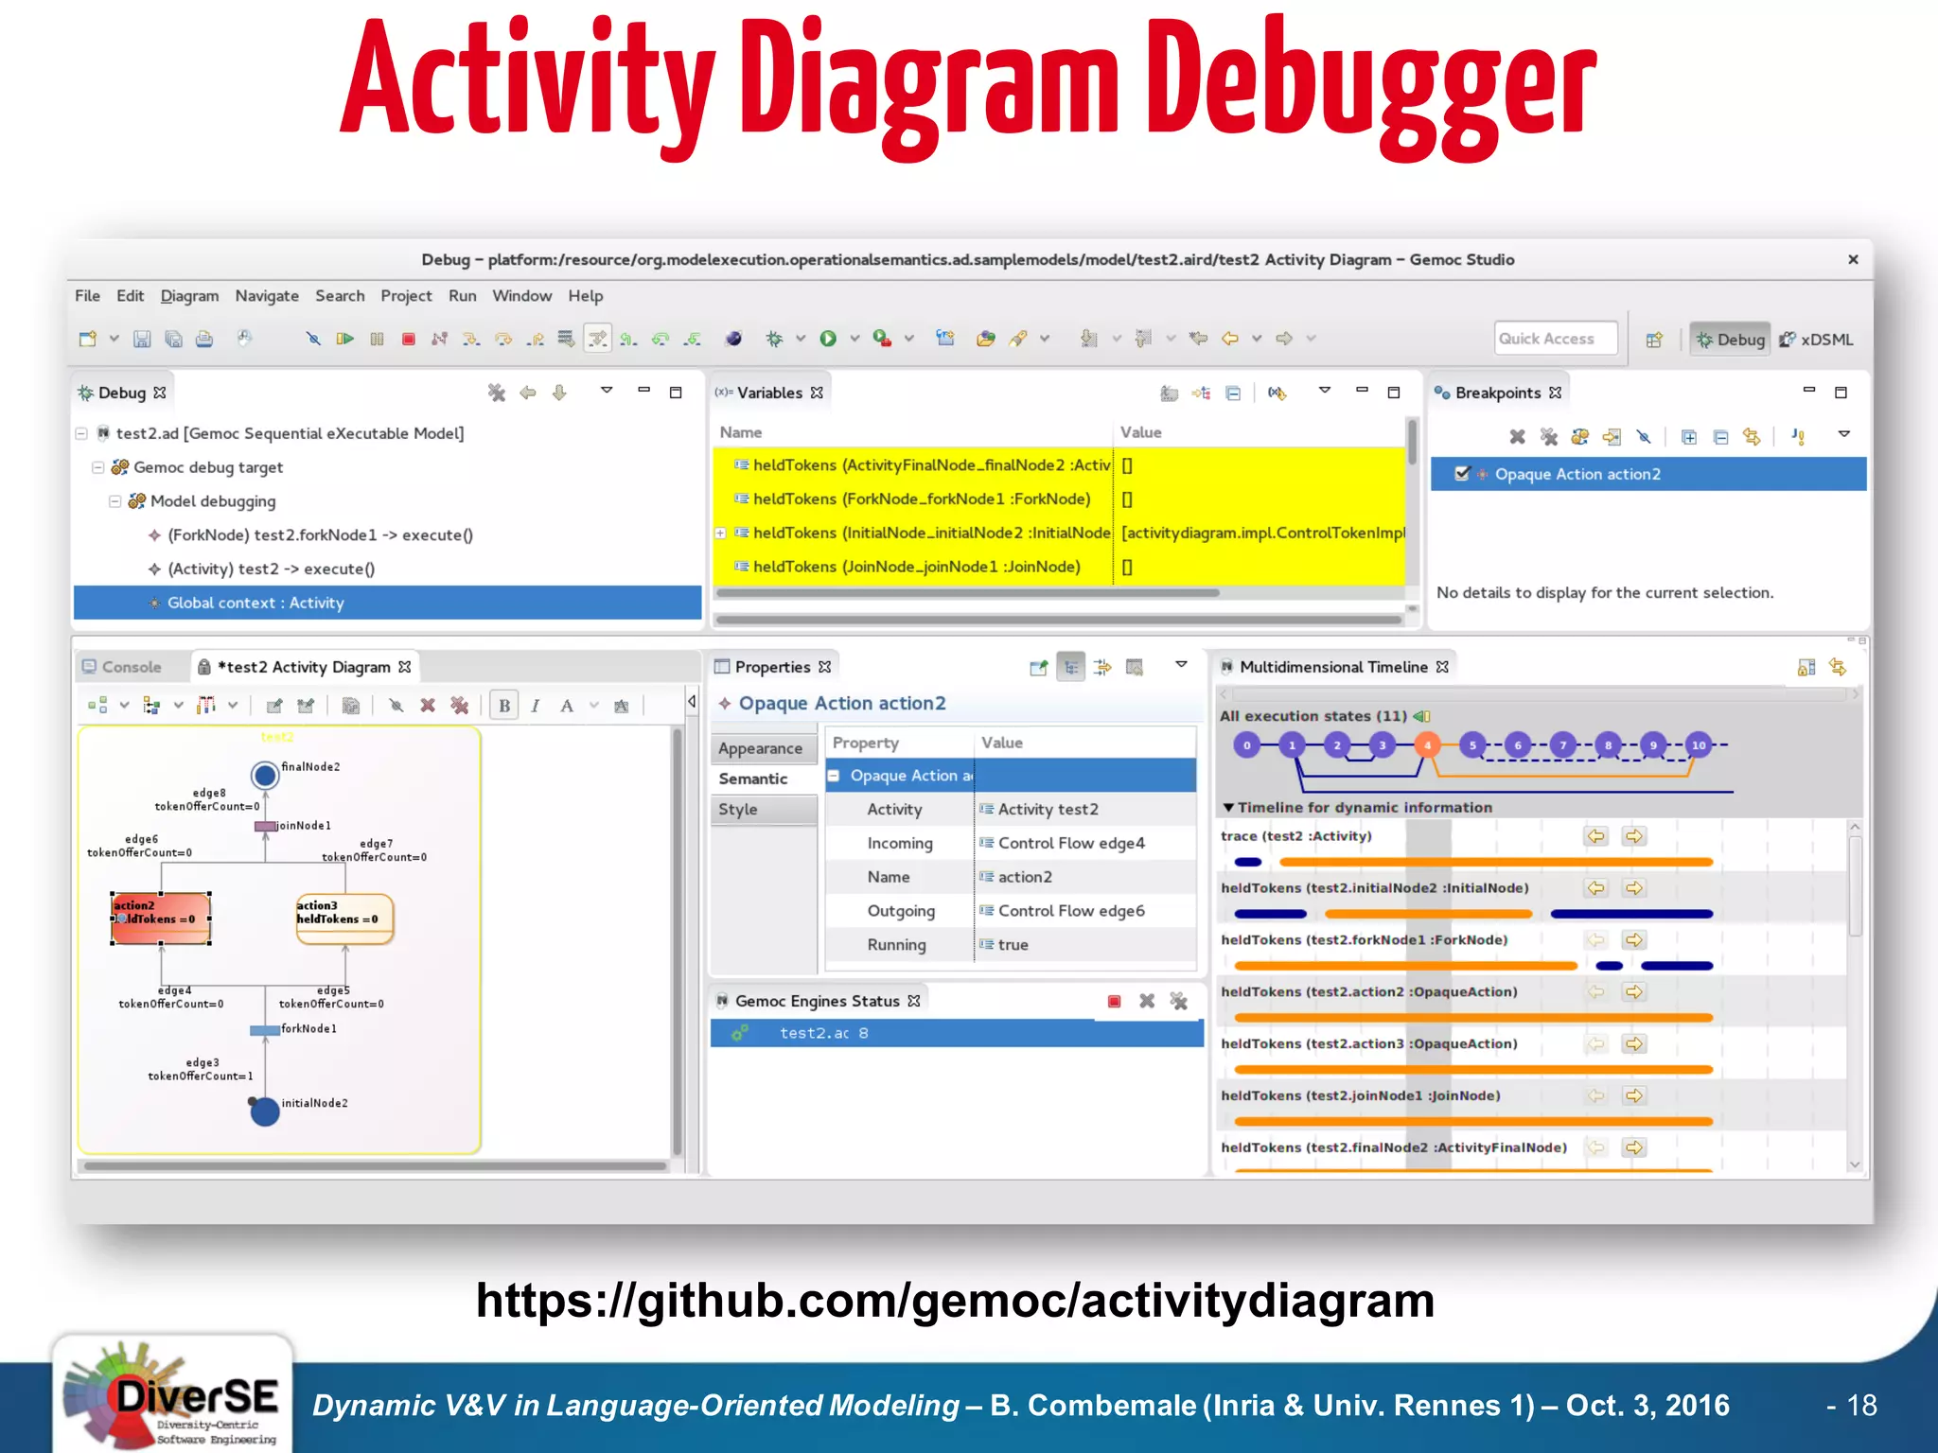
Task: Click step backward arrow for heldTokens initialNode2 row
Action: tap(1596, 888)
